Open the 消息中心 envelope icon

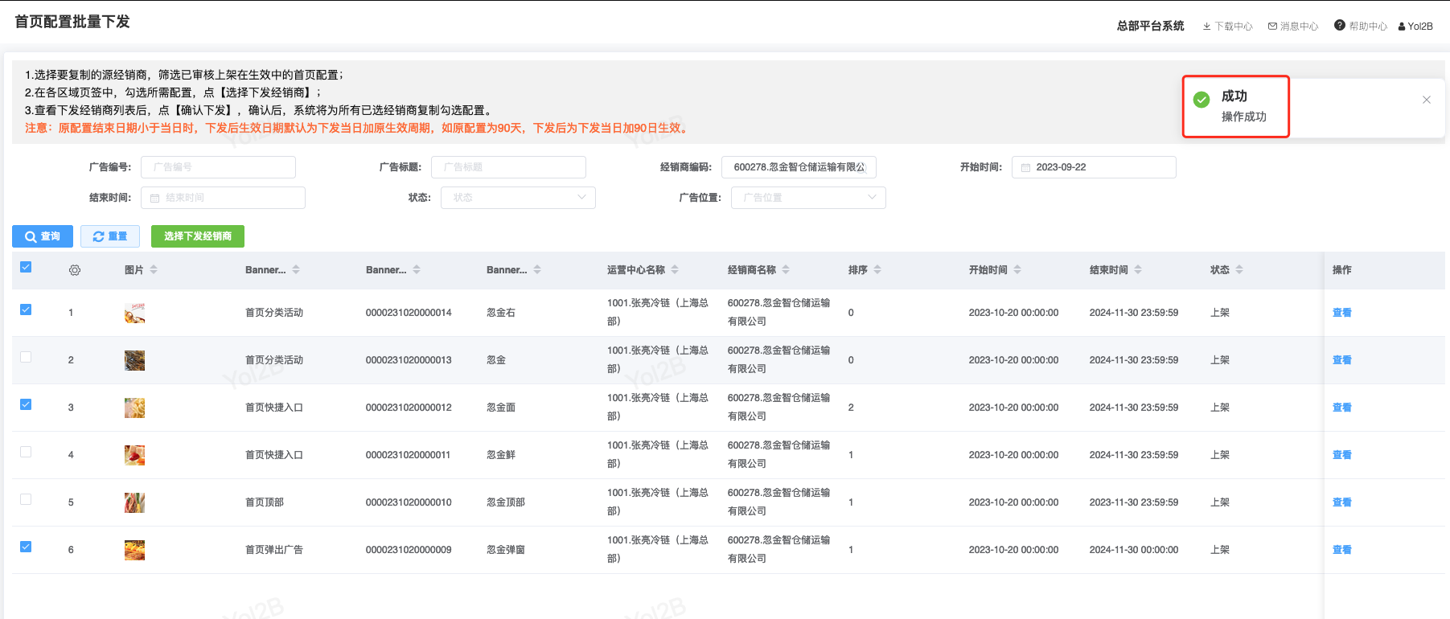(1272, 27)
